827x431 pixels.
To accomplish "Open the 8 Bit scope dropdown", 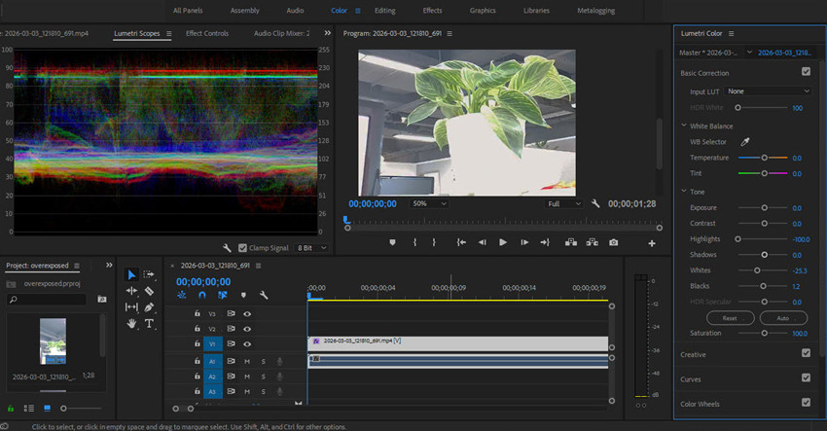I will [x=311, y=248].
